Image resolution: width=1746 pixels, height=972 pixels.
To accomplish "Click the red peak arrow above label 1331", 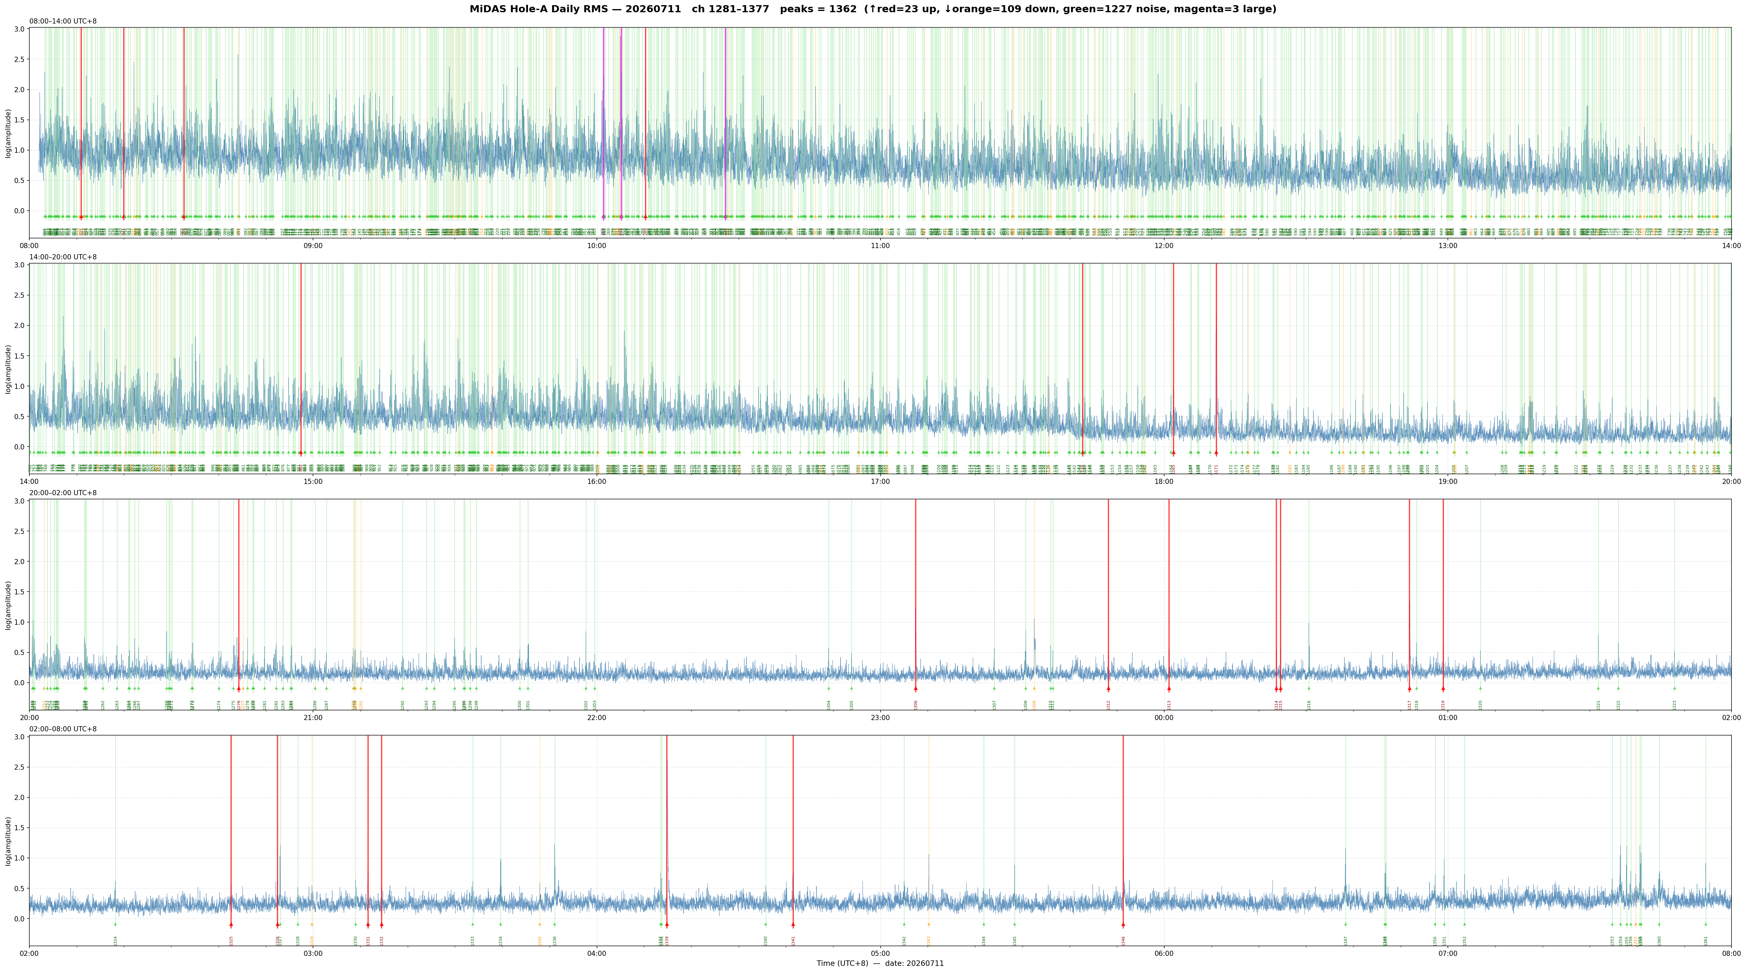I will tap(368, 924).
